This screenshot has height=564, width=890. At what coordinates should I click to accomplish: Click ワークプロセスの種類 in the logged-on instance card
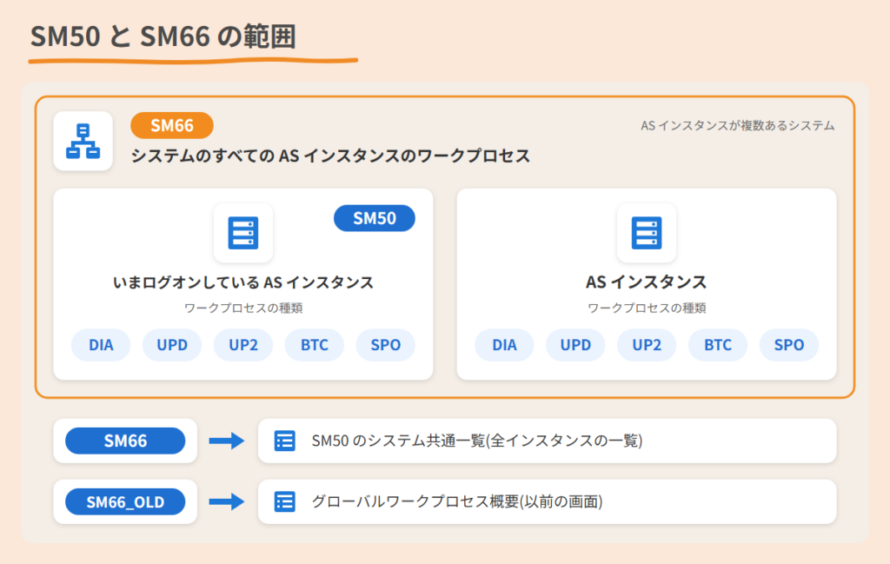[x=243, y=309]
